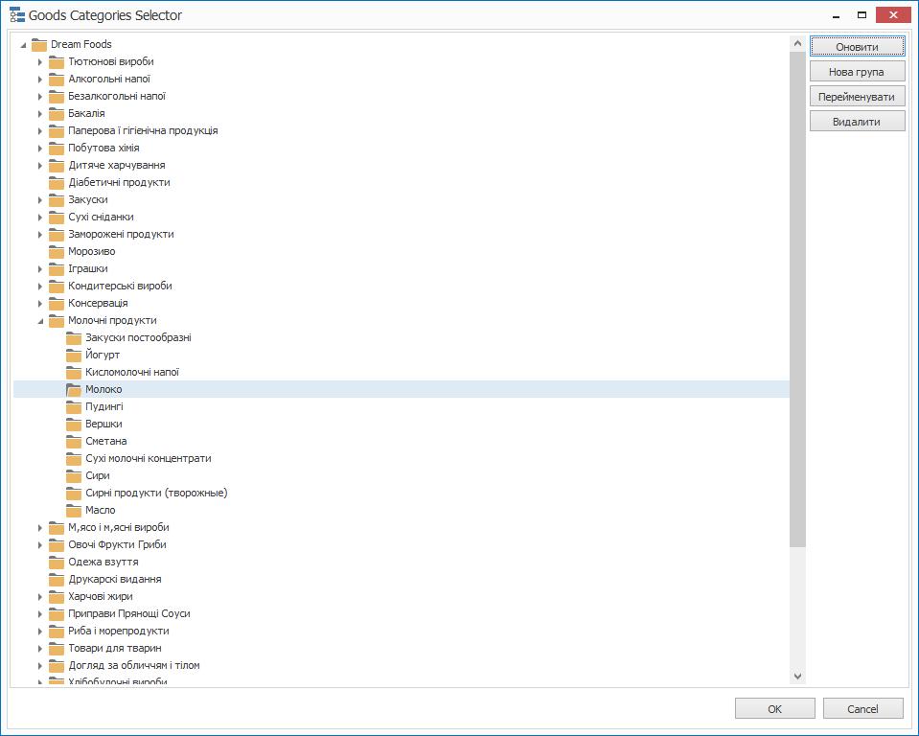
Task: Click the Goods Categories Selector title icon
Action: pyautogui.click(x=17, y=14)
